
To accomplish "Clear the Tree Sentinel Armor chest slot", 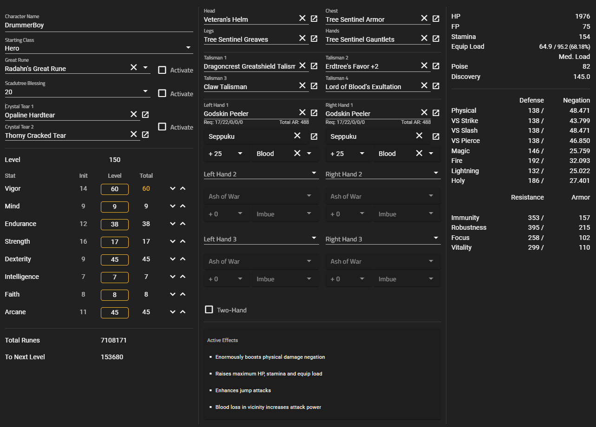I will (x=424, y=18).
